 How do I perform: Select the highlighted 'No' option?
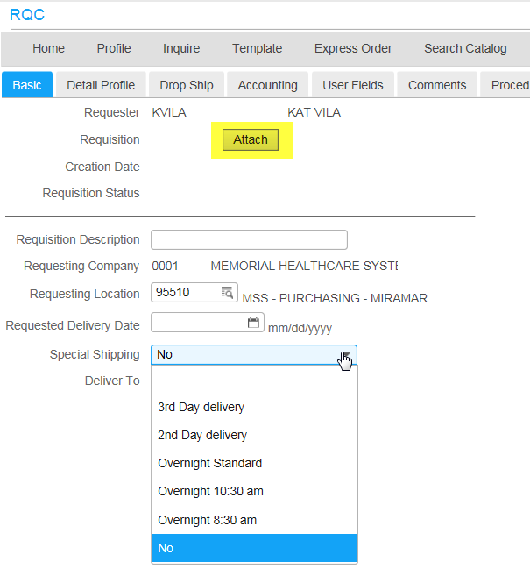(254, 548)
